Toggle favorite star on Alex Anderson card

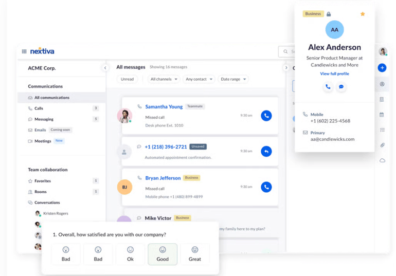(x=363, y=14)
